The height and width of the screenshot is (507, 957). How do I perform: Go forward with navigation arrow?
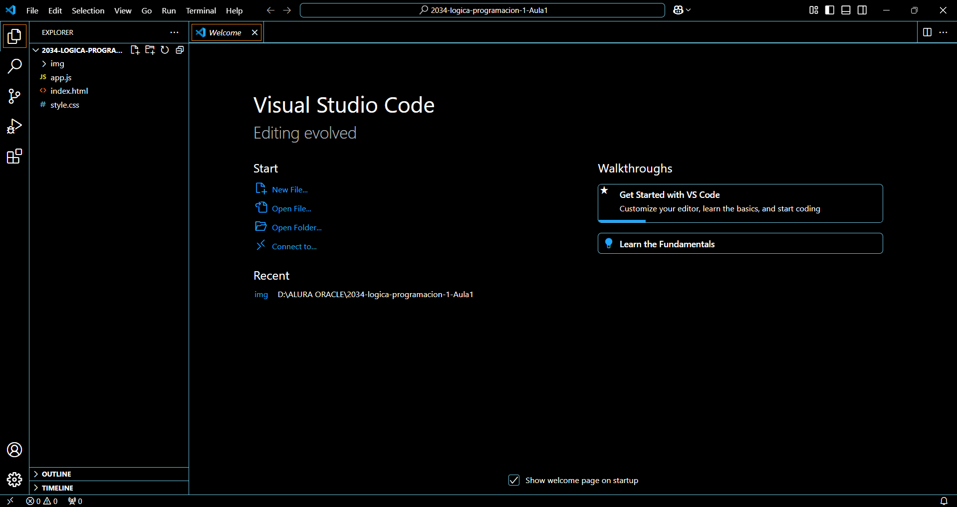[287, 10]
